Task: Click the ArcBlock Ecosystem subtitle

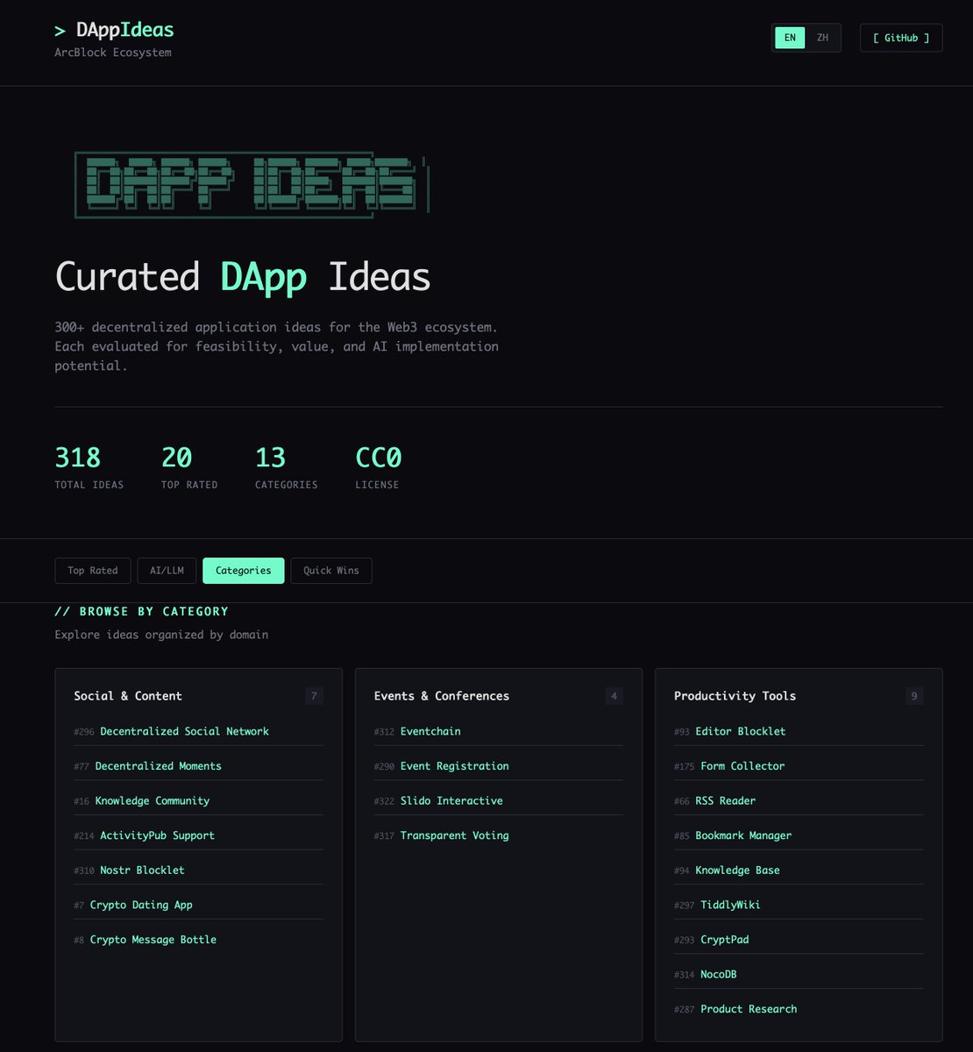Action: pos(113,53)
